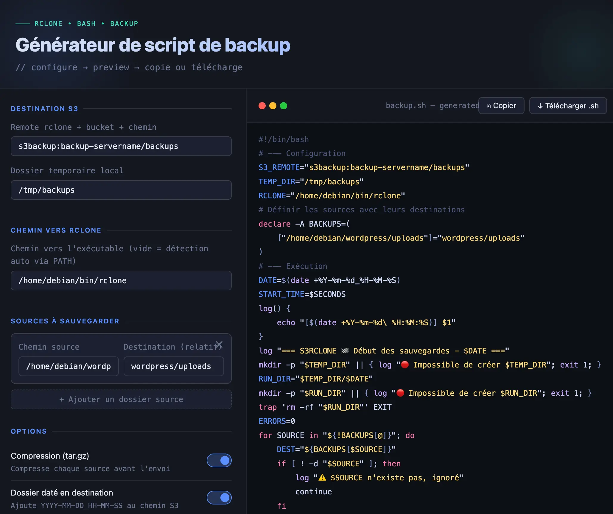This screenshot has height=514, width=613.
Task: Remove the wordpress/uploads source row
Action: coord(219,345)
